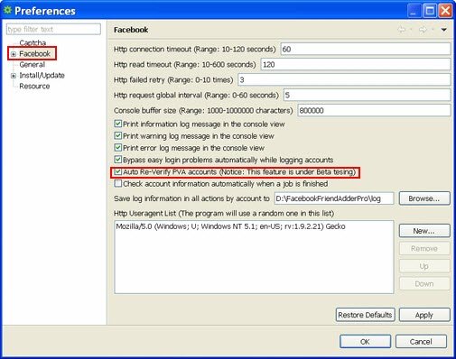Image resolution: width=456 pixels, height=359 pixels.
Task: Click the Down button
Action: click(424, 283)
